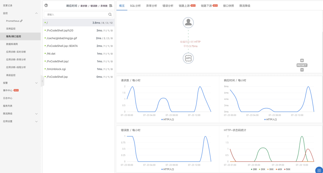Zoom in the topology with plus icon

point(302,60)
